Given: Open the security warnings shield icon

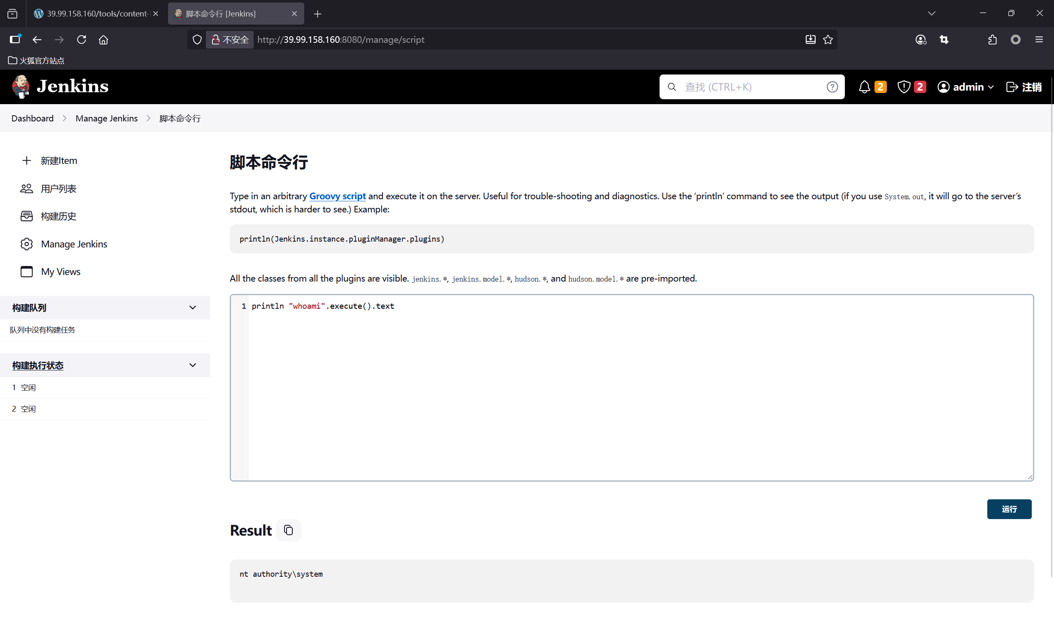Looking at the screenshot, I should 904,87.
